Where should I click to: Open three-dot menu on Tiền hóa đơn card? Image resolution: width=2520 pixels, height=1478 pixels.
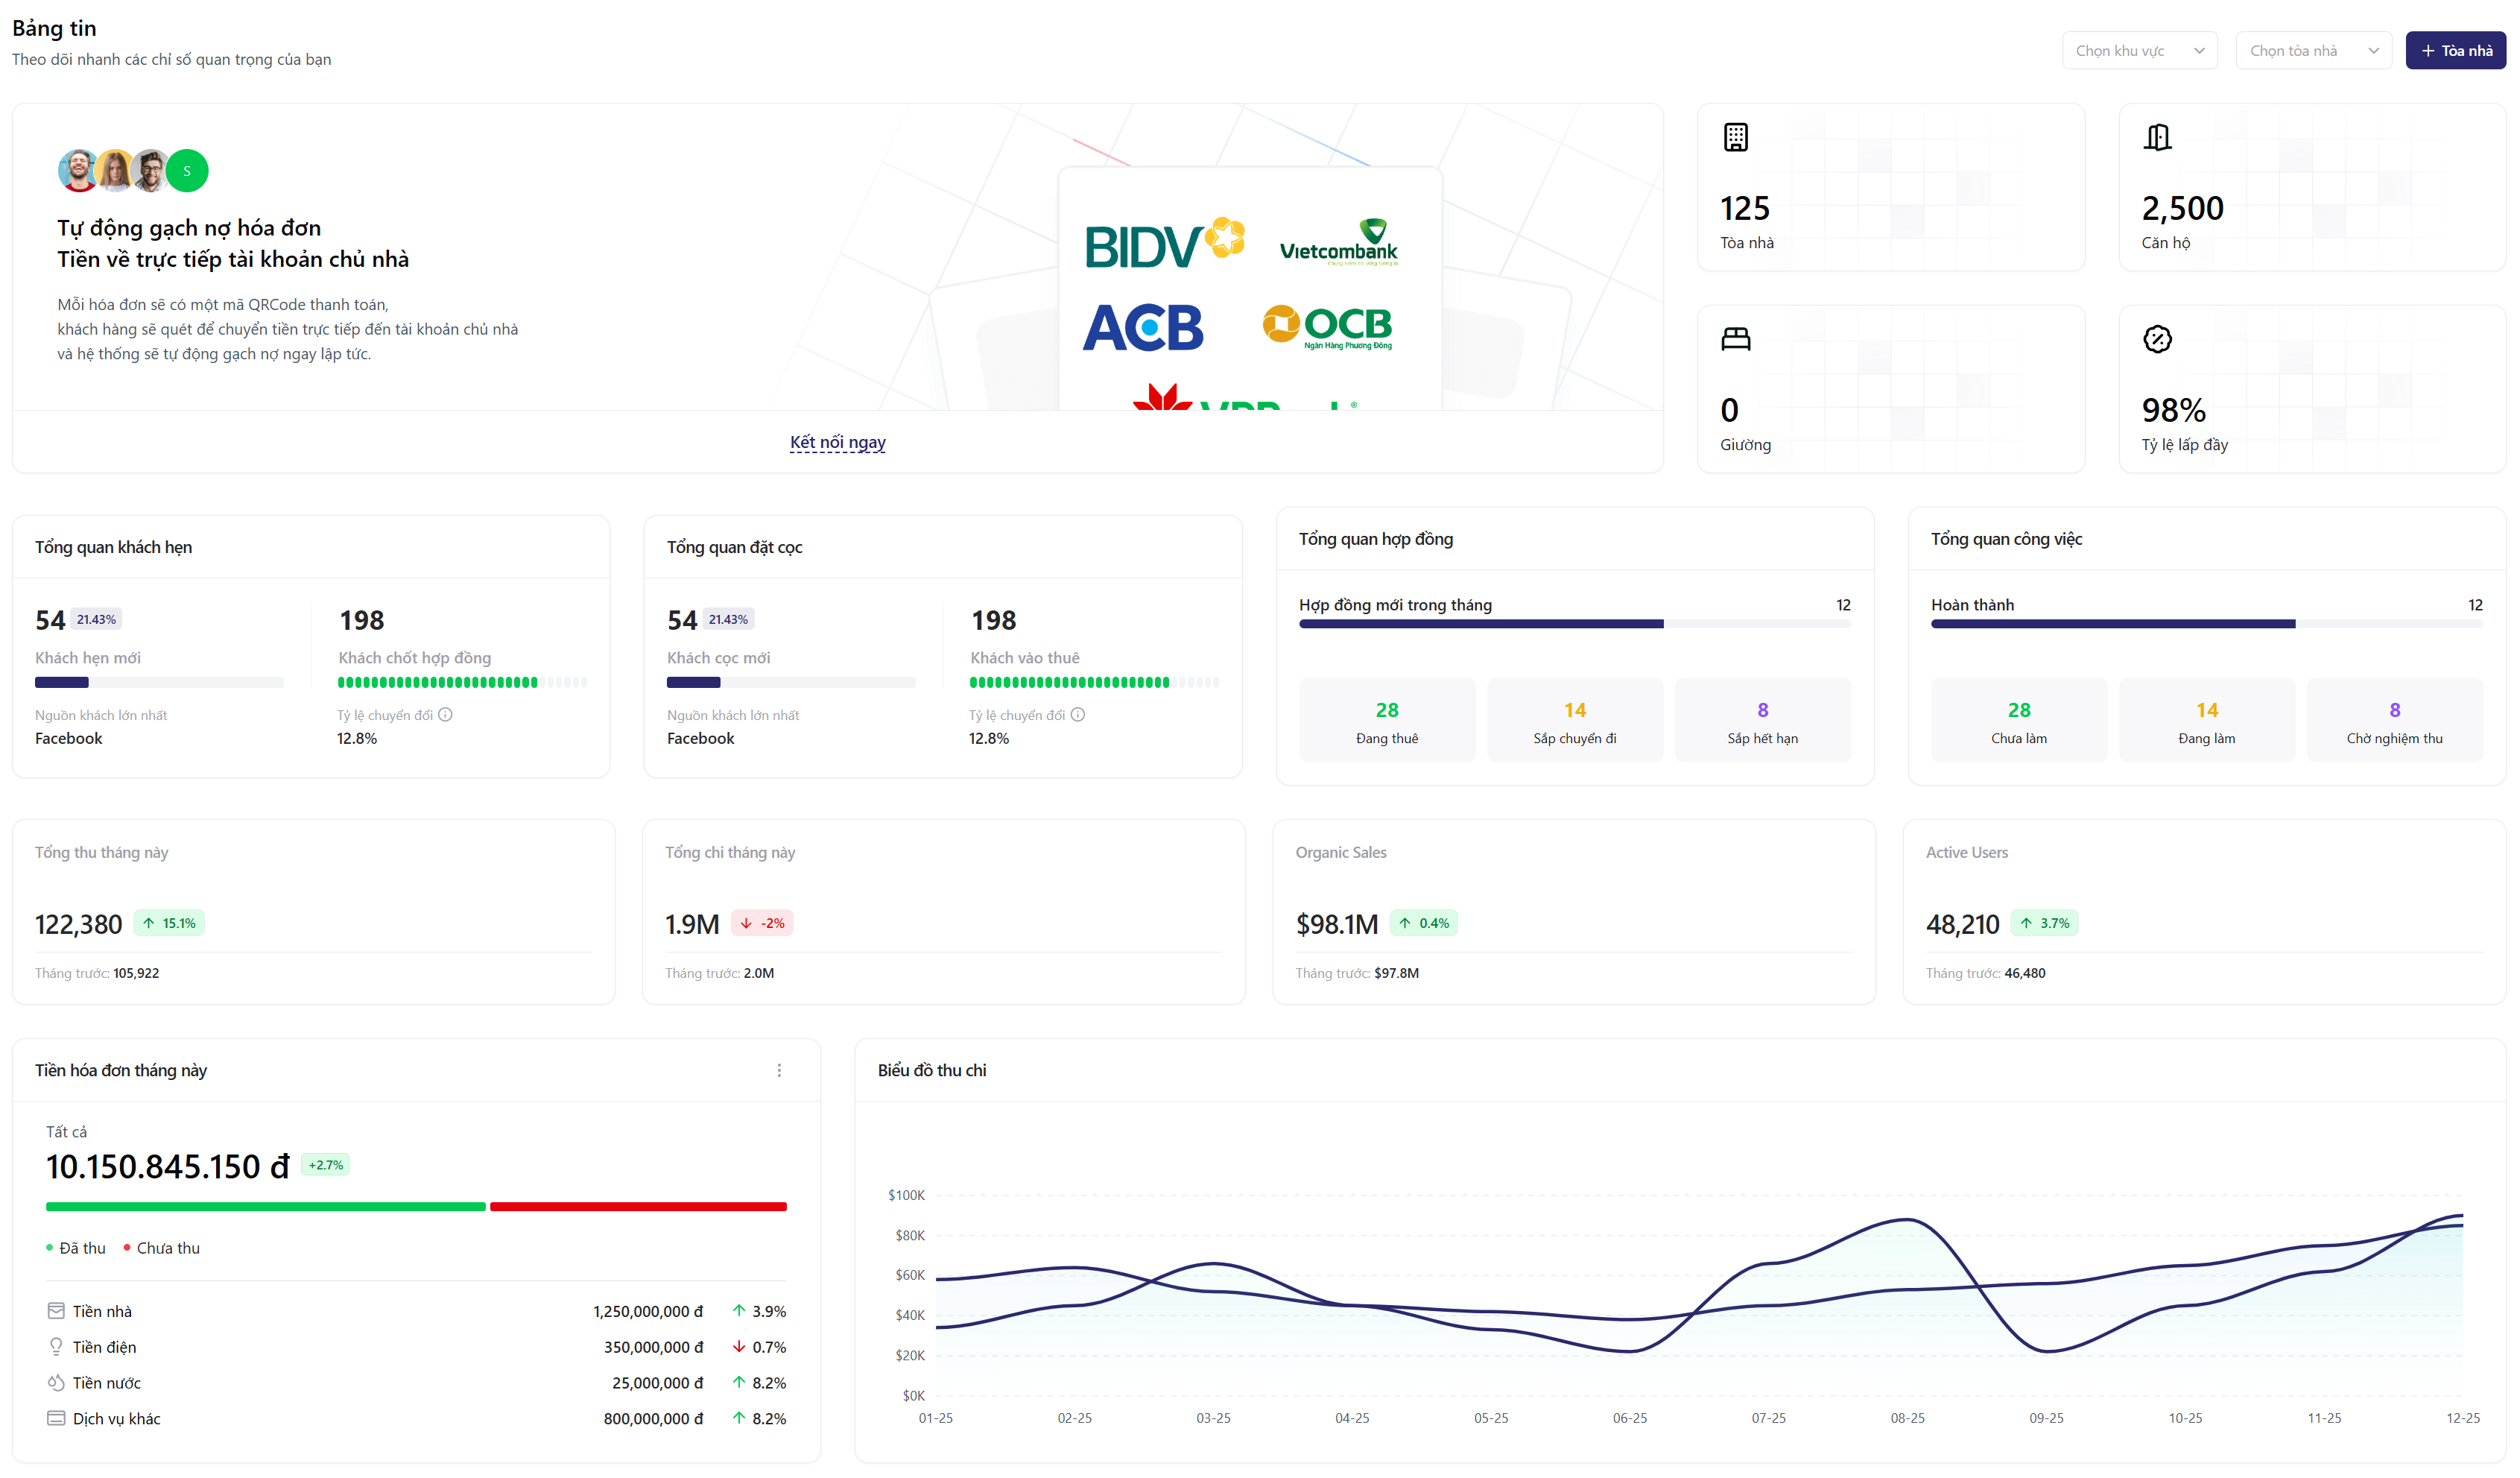[x=779, y=1070]
